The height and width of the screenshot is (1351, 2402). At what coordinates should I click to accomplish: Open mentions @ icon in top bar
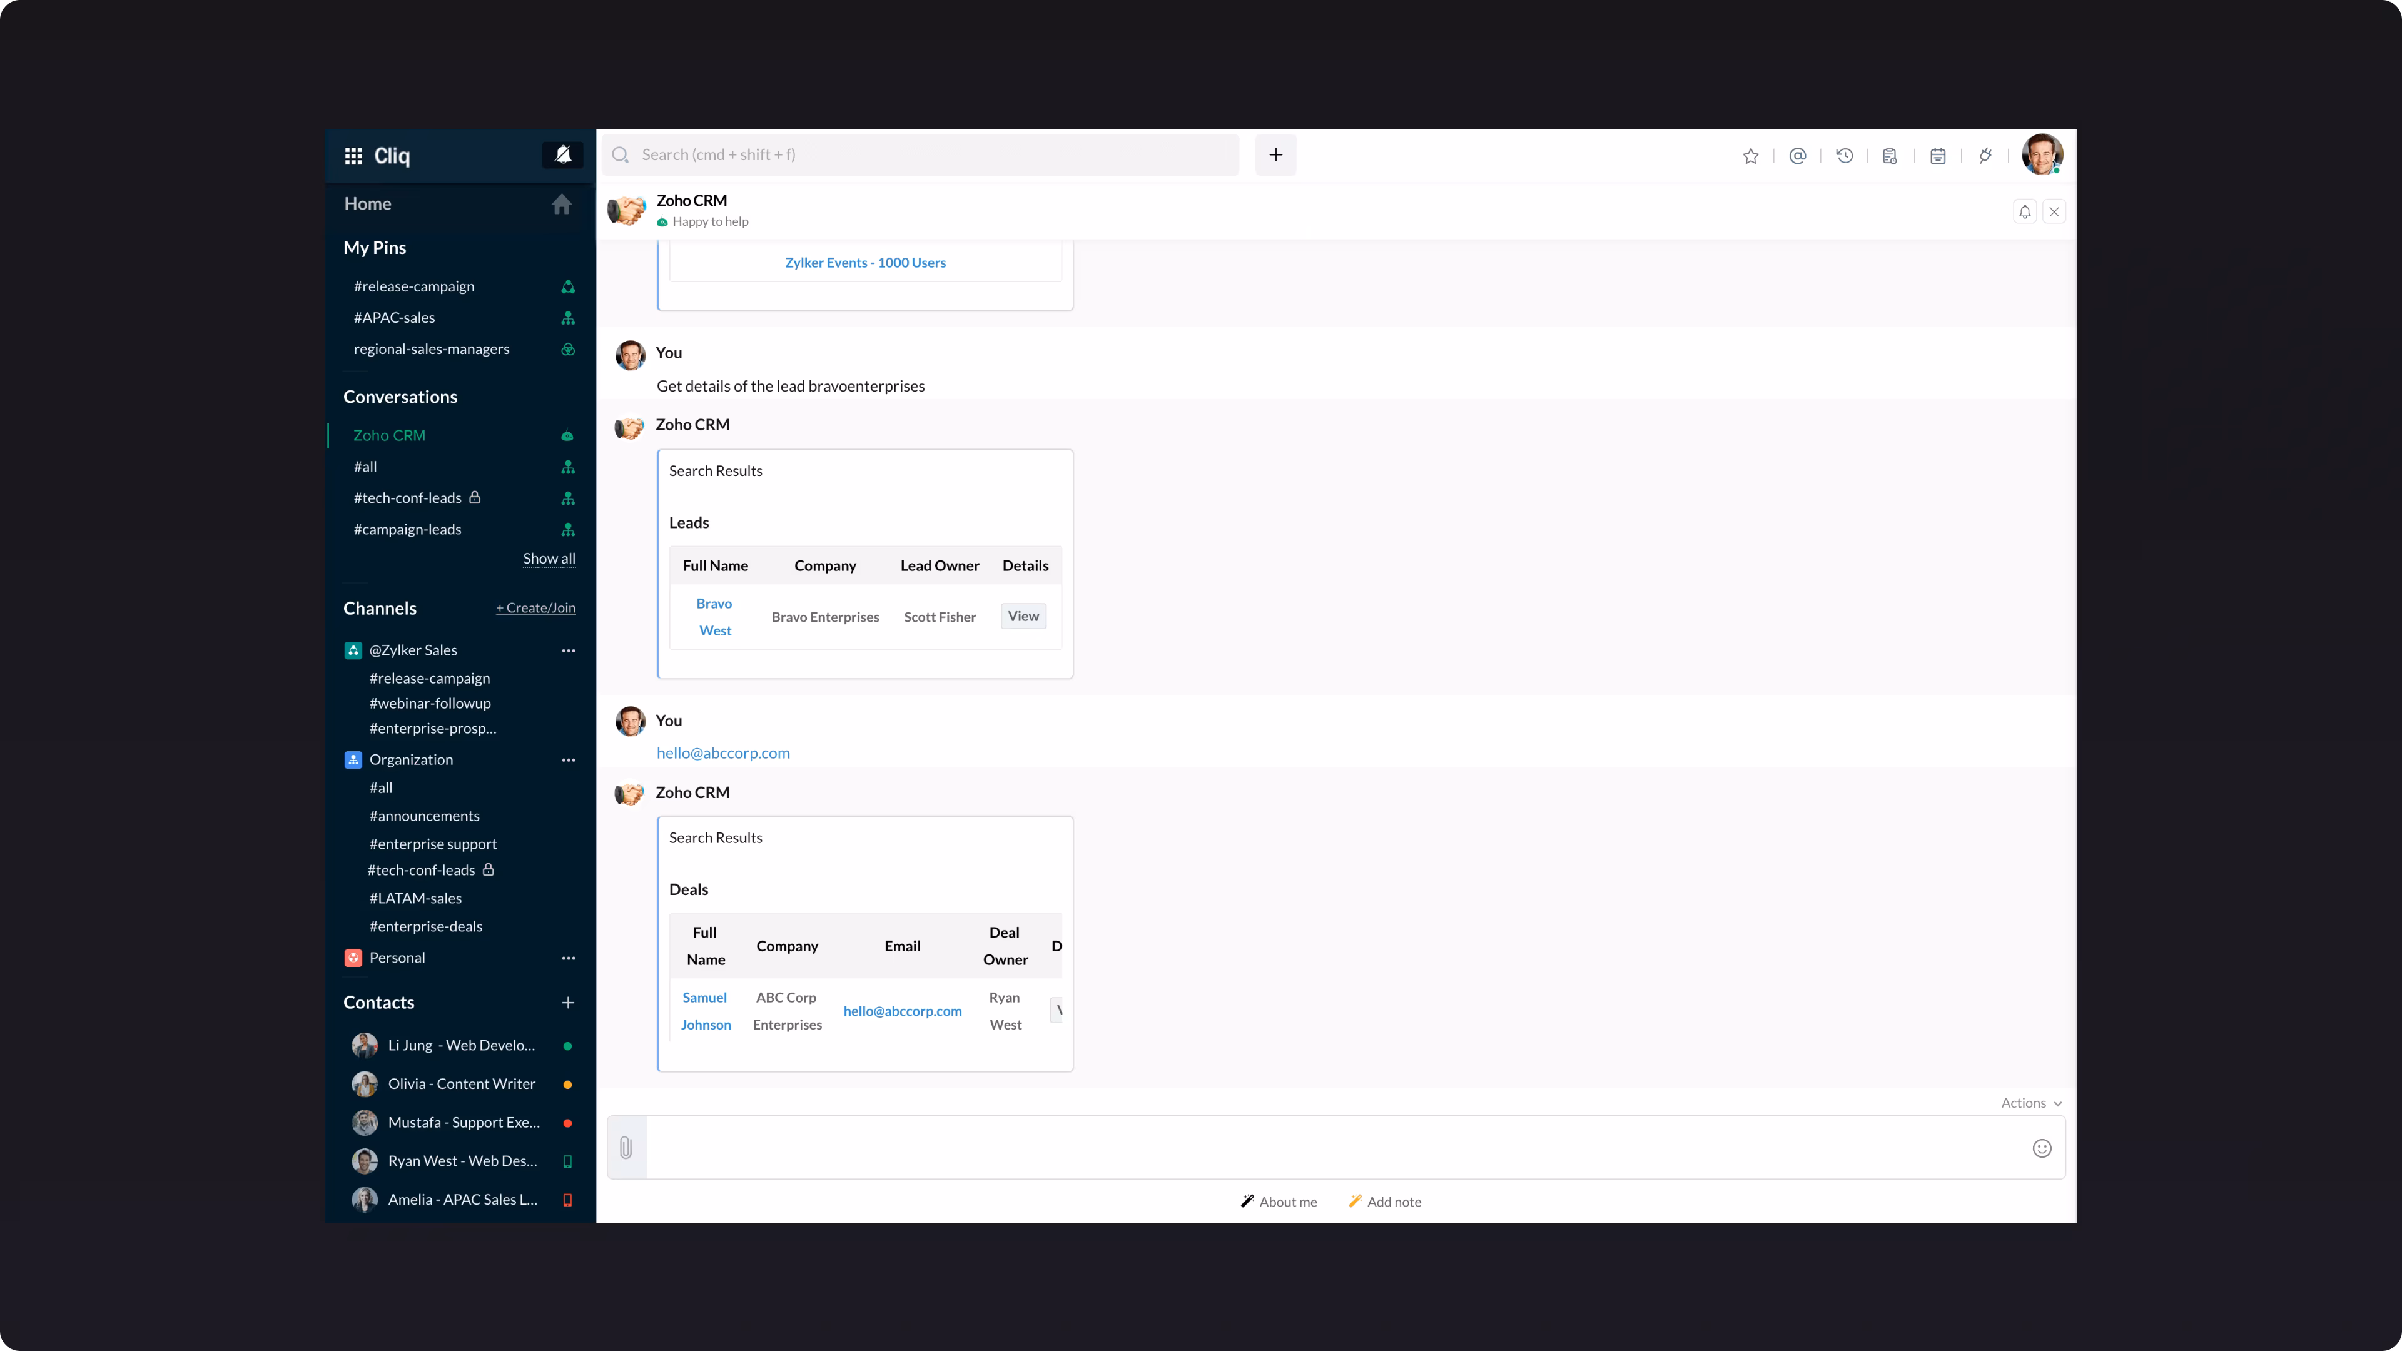pos(1798,156)
